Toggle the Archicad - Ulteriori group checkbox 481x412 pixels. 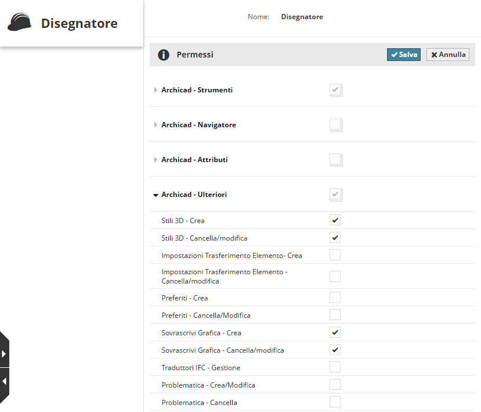(x=335, y=195)
